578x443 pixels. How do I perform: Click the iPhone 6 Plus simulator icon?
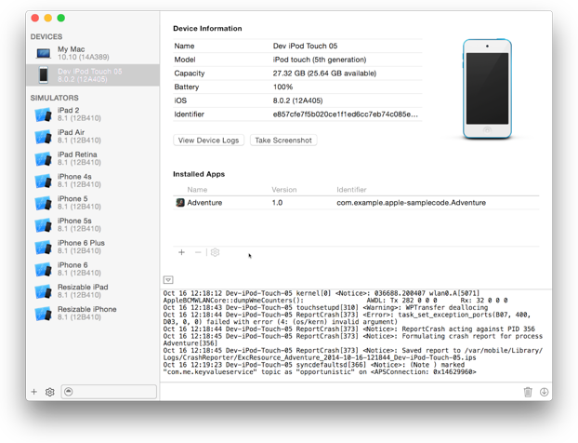click(43, 248)
